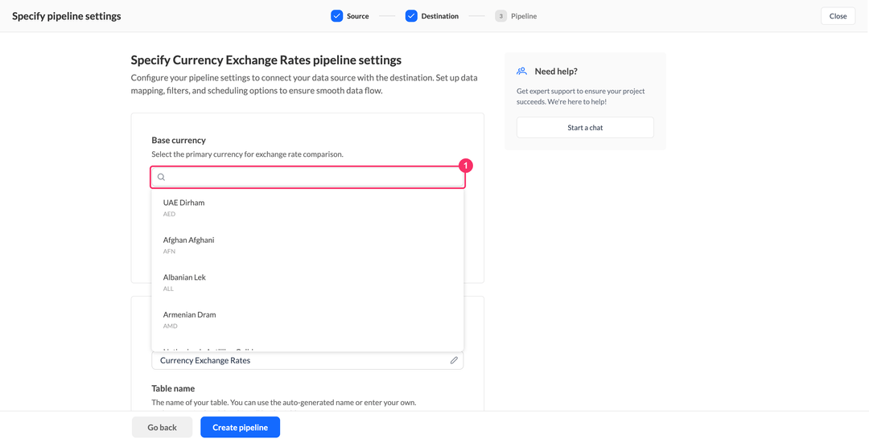
Task: Start a chat with support
Action: (x=585, y=127)
